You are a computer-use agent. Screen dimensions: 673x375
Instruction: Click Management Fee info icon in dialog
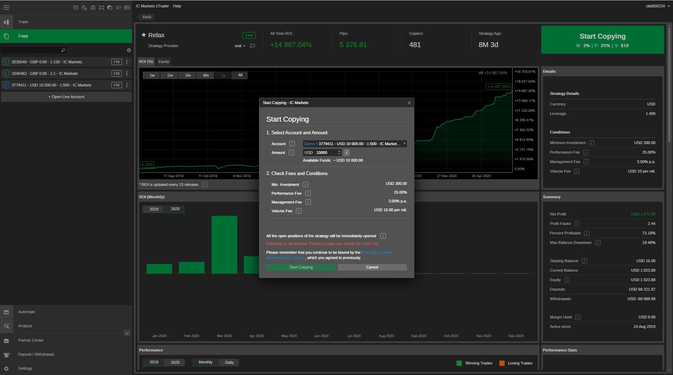coord(308,202)
